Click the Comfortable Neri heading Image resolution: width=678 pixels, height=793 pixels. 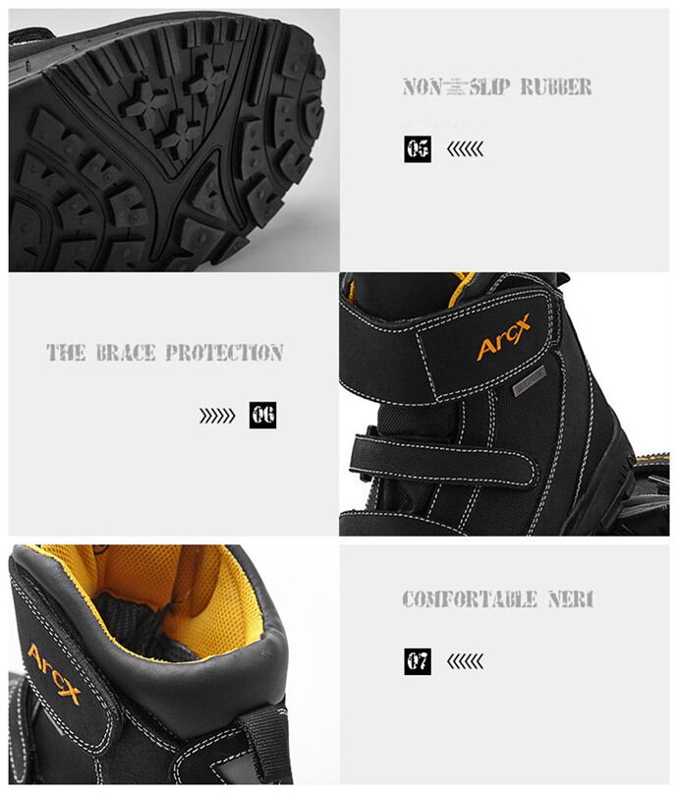click(x=498, y=599)
